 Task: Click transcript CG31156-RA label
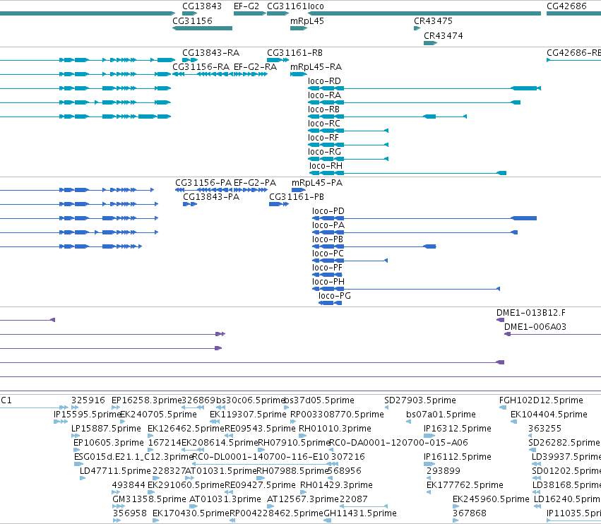(x=201, y=66)
